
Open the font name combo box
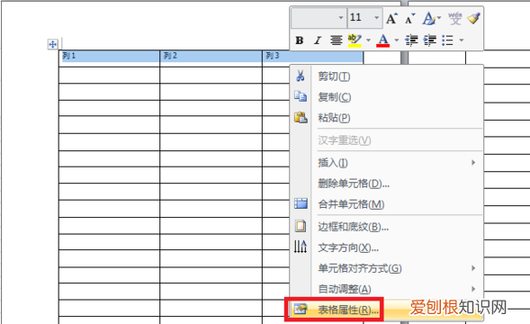(x=319, y=18)
